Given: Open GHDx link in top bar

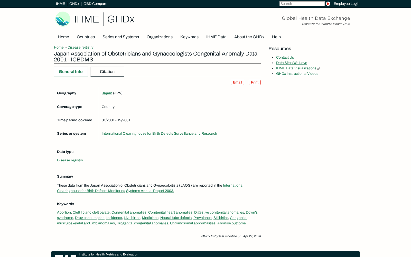Looking at the screenshot, I should pyautogui.click(x=74, y=4).
